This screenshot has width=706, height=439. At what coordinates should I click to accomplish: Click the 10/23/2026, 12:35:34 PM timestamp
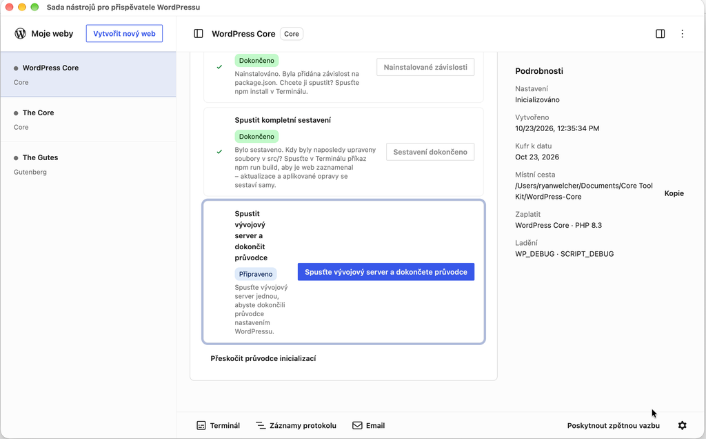[x=557, y=128]
